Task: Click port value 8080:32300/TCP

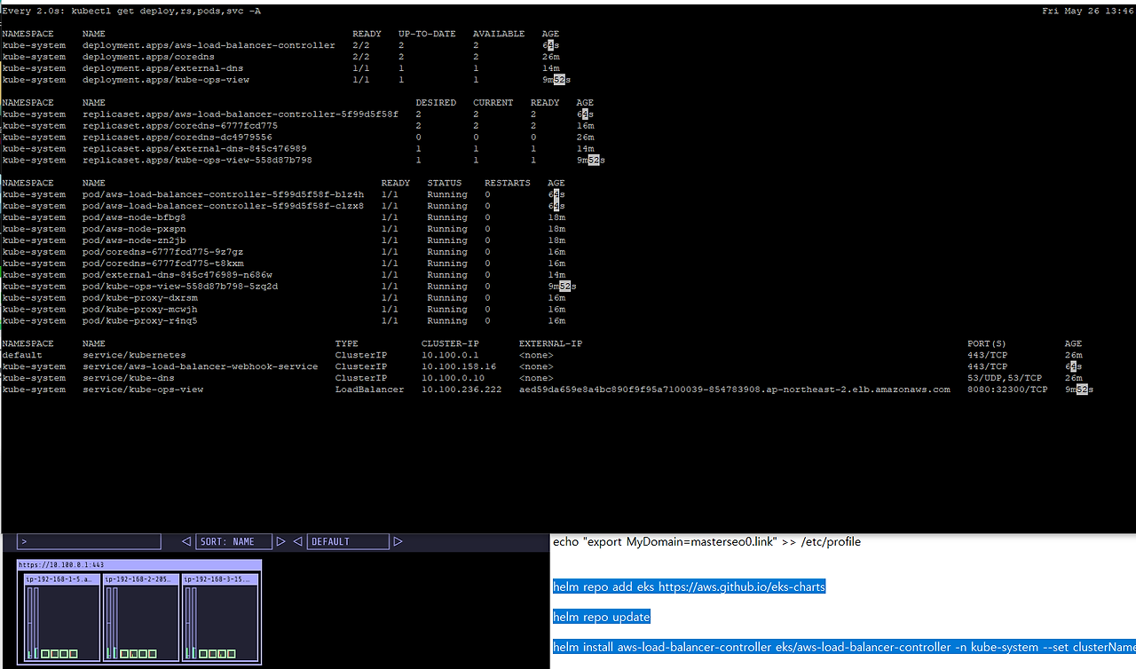Action: click(1007, 390)
